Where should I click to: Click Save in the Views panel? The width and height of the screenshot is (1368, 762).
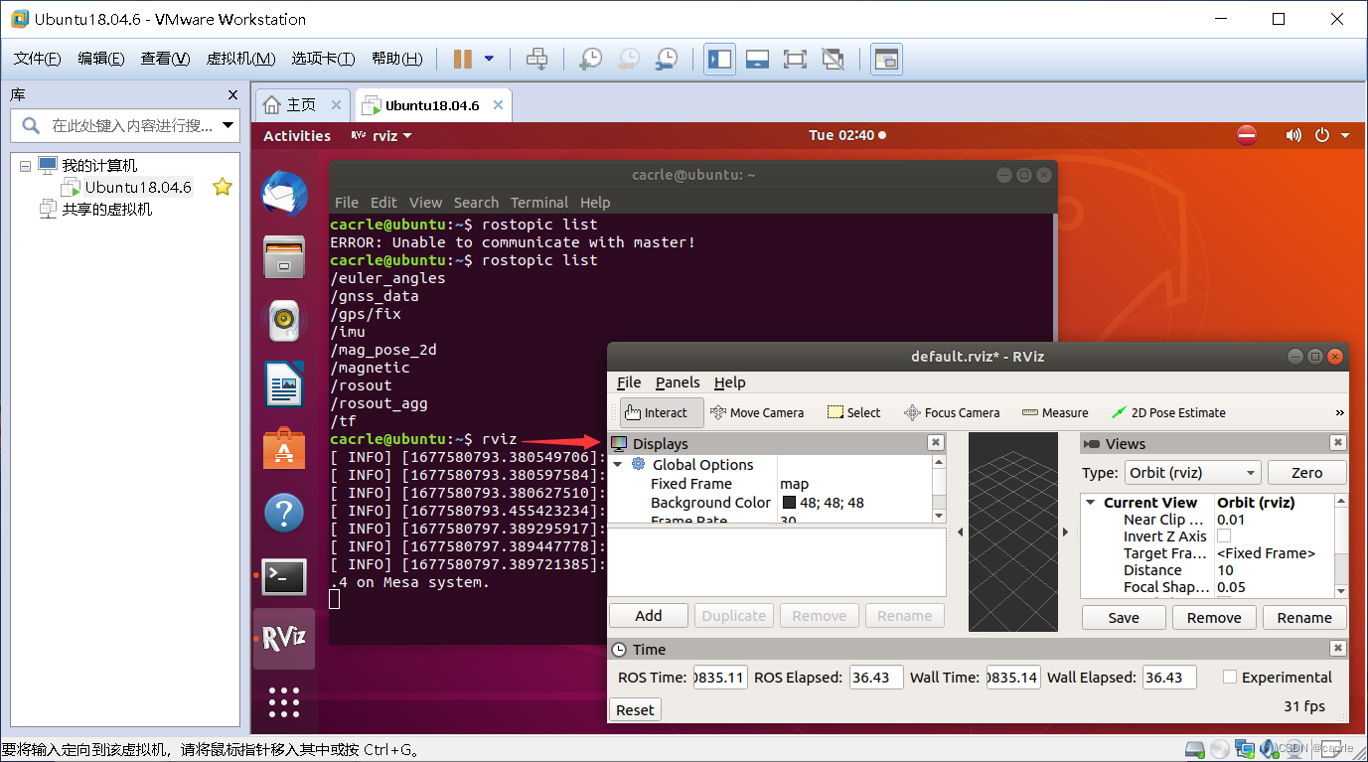[x=1124, y=617]
